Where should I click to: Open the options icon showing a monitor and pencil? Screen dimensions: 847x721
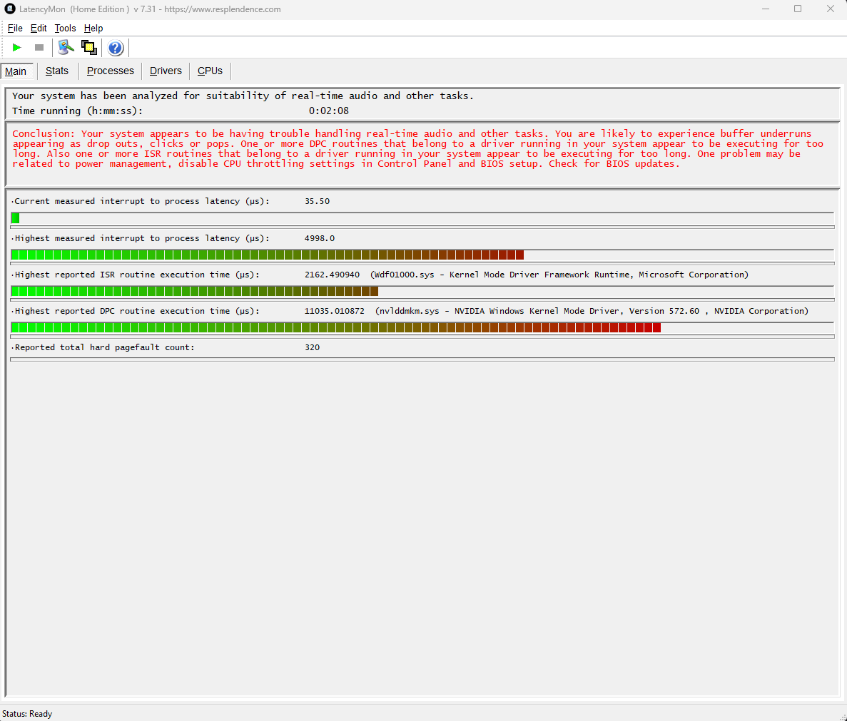click(66, 48)
